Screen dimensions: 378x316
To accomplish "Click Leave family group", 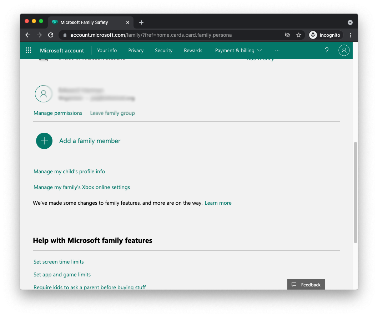I will coord(112,113).
